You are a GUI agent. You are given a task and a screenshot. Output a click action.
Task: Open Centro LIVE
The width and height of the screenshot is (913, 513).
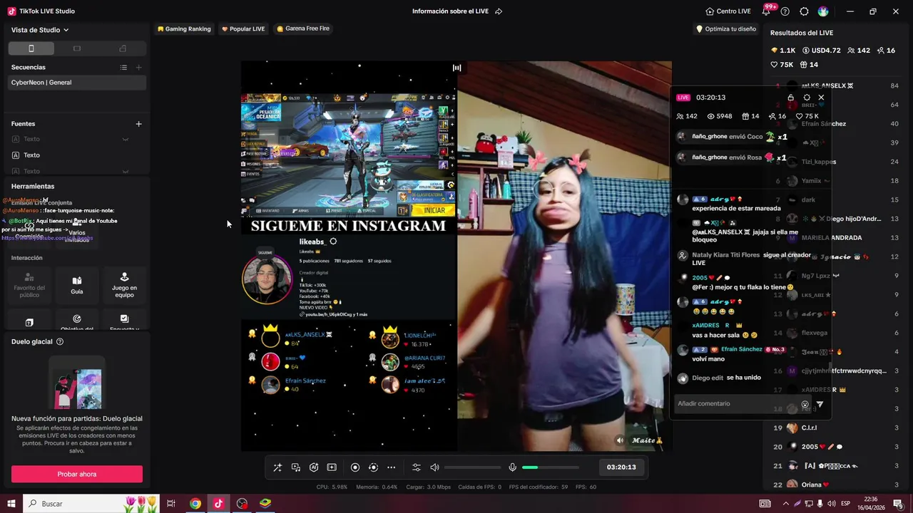pos(728,11)
